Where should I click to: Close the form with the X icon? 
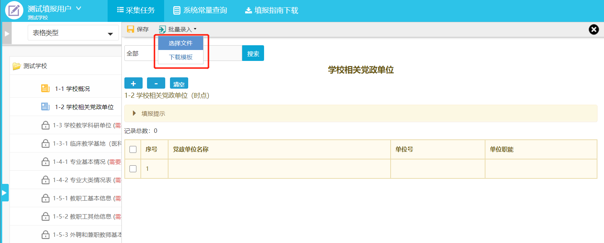pos(594,30)
